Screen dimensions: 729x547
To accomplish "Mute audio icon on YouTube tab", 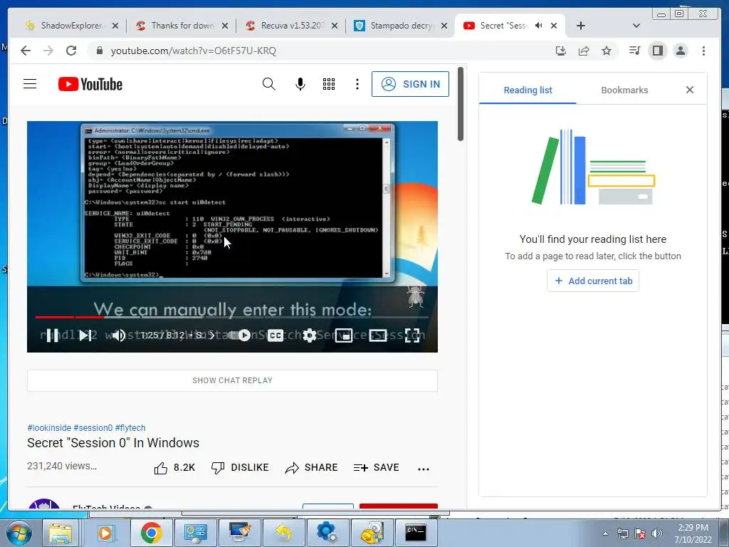I will pyautogui.click(x=538, y=26).
